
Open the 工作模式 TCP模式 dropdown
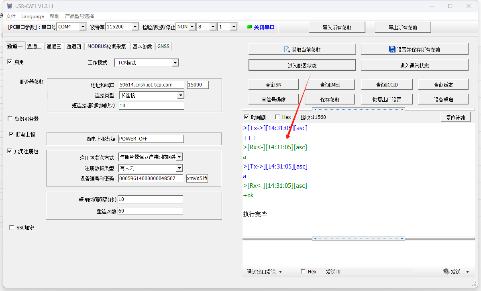pos(175,63)
